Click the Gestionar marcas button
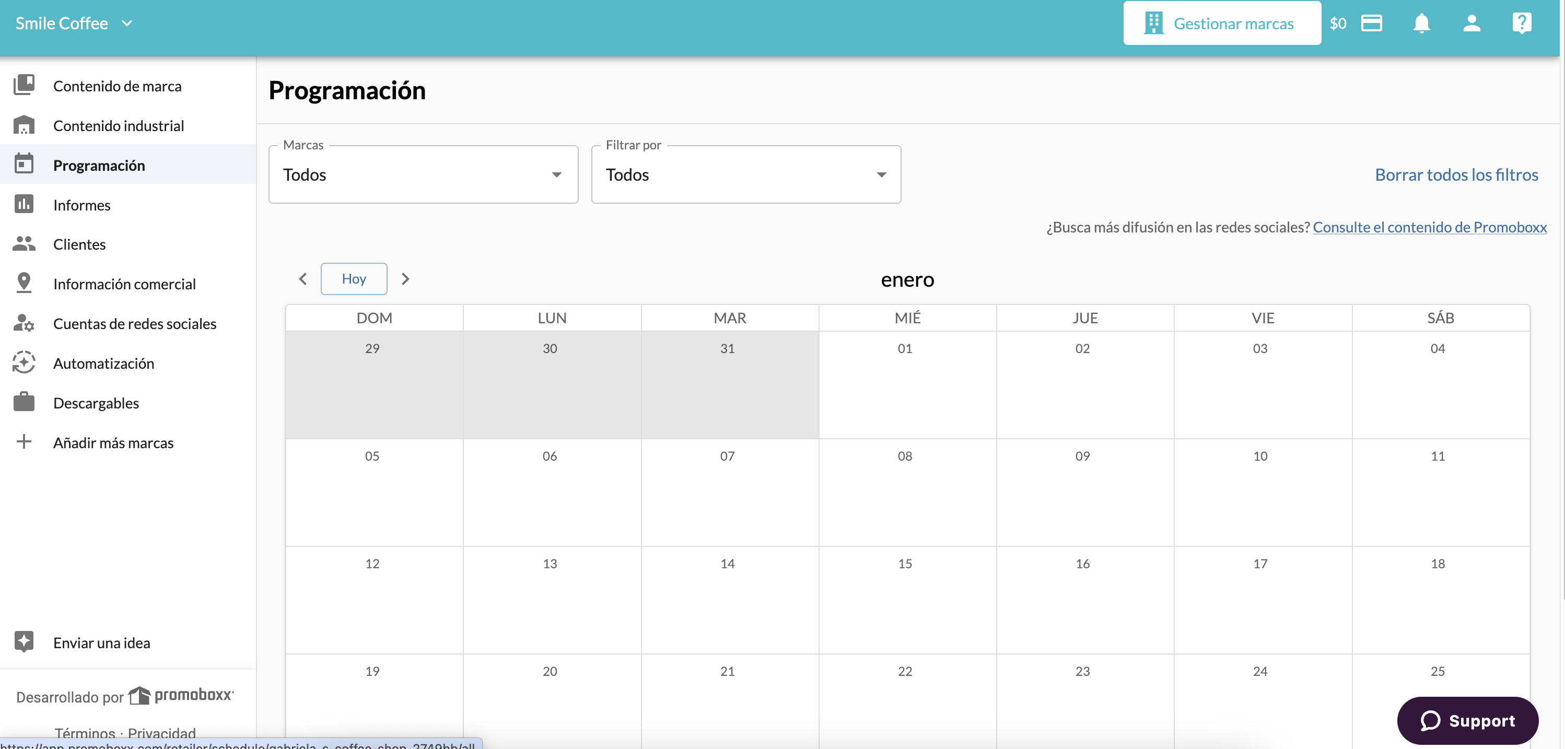Viewport: 1565px width, 749px height. 1222,23
